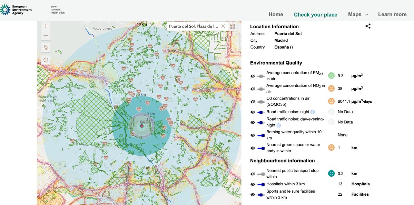Screen dimensions: 414x205
Task: Show the PM2.5 concentration layer
Action: click(253, 76)
